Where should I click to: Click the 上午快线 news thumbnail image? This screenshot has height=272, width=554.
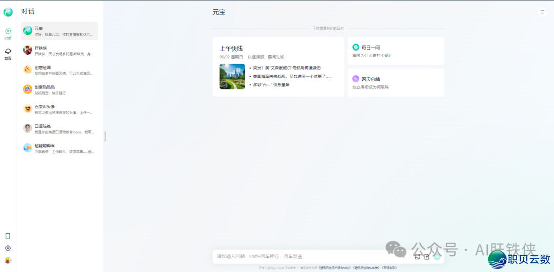(232, 77)
